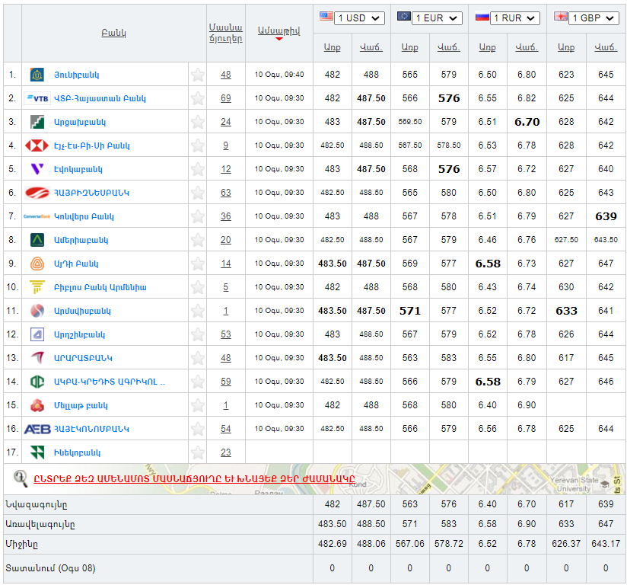Sort by the Ամսաթիվ date column header
Viewport: 627px width, 585px height.
click(x=278, y=30)
